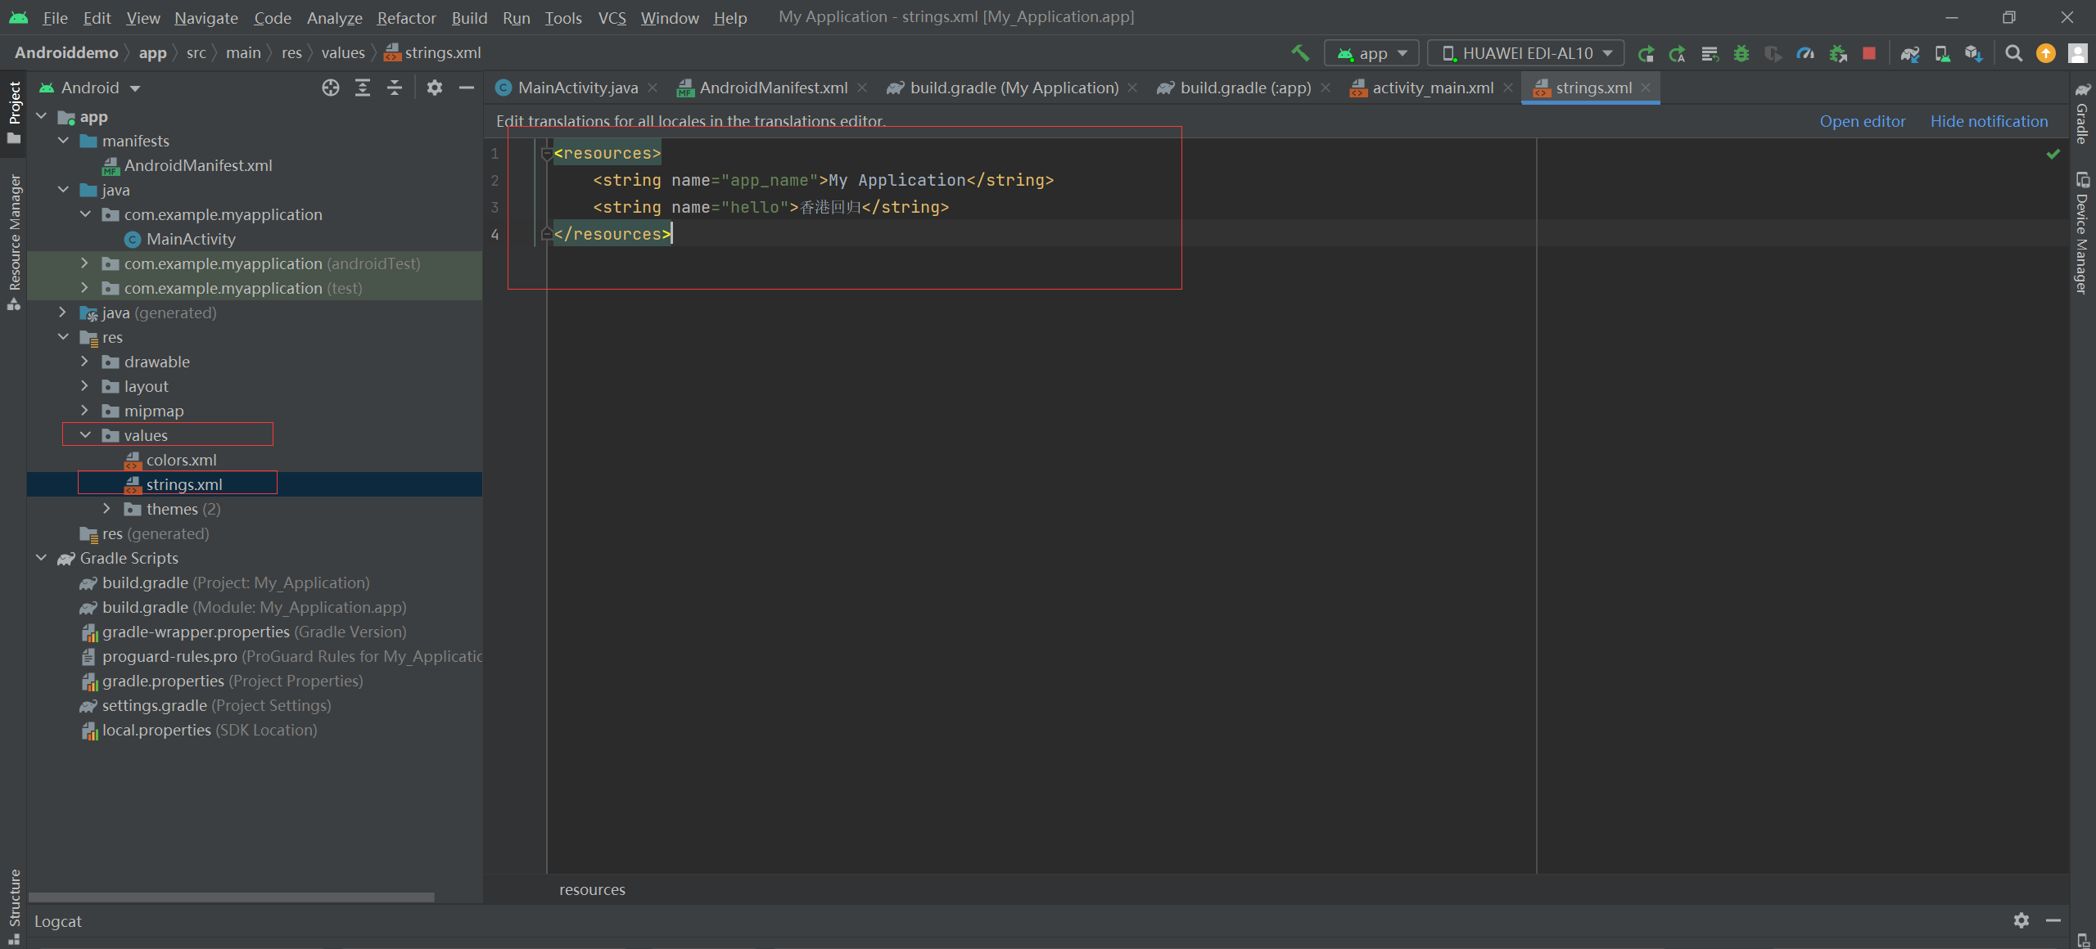The width and height of the screenshot is (2096, 949).
Task: Click the Make Project hammer icon
Action: (x=1299, y=53)
